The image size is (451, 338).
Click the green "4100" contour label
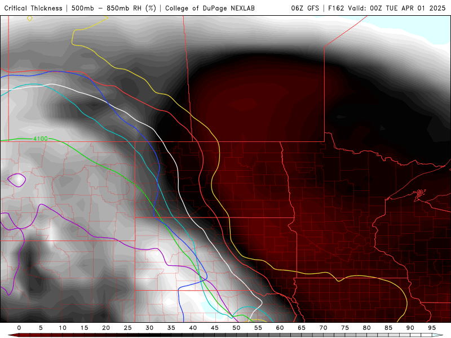pyautogui.click(x=41, y=139)
